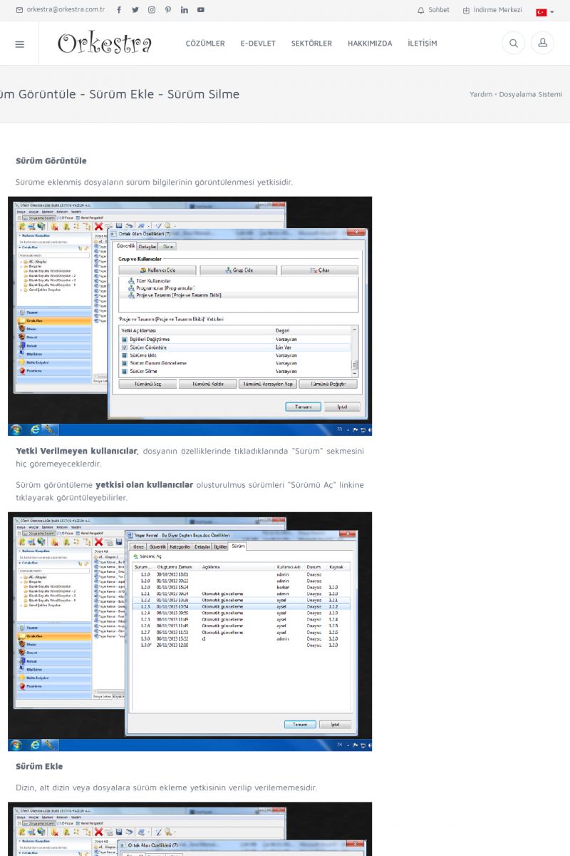Select the İlgililer tab in the second screenshot
The width and height of the screenshot is (570, 856).
click(x=220, y=546)
